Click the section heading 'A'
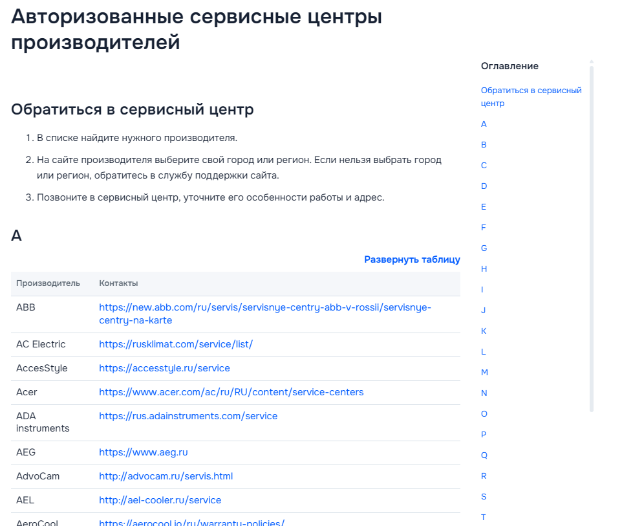622x526 pixels. tap(16, 236)
